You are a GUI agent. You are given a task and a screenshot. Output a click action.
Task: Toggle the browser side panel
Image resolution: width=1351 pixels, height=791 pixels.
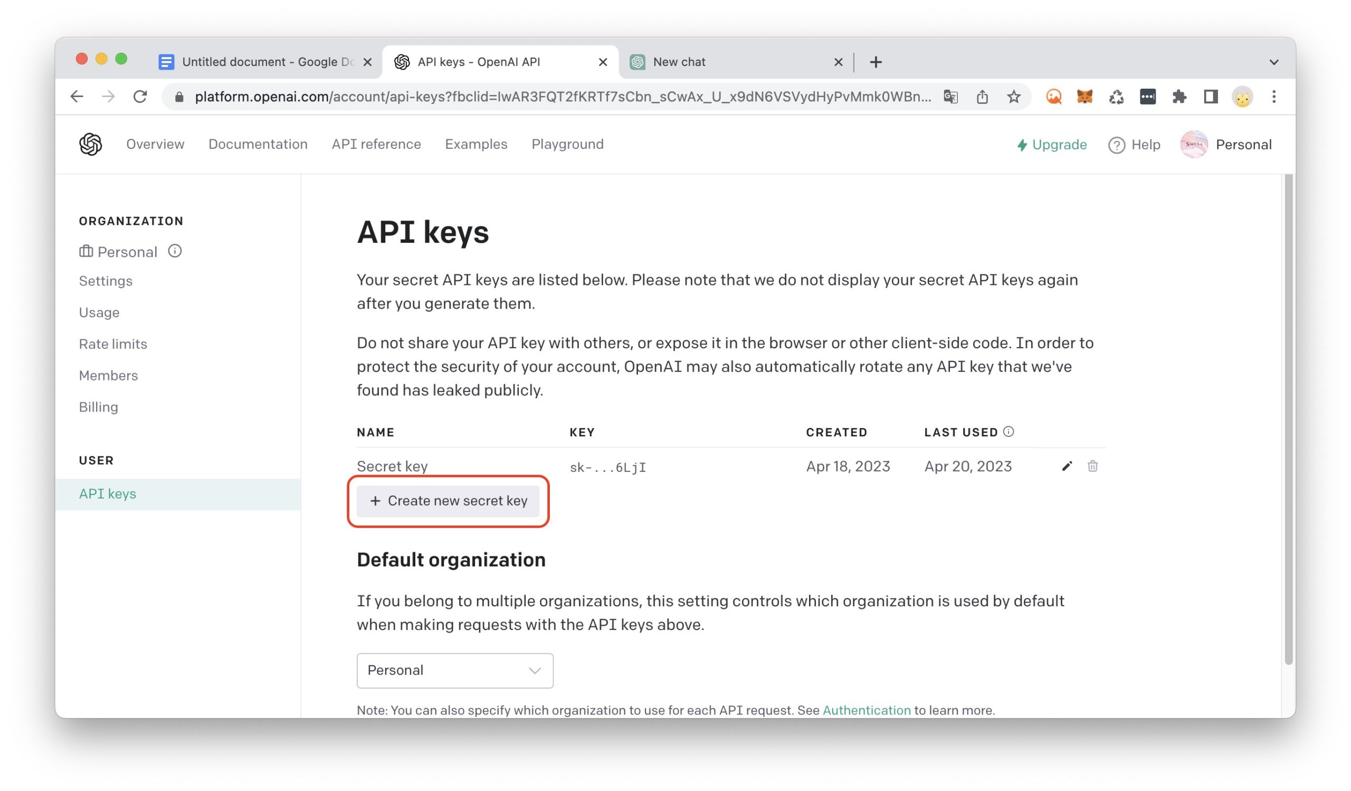click(x=1211, y=97)
